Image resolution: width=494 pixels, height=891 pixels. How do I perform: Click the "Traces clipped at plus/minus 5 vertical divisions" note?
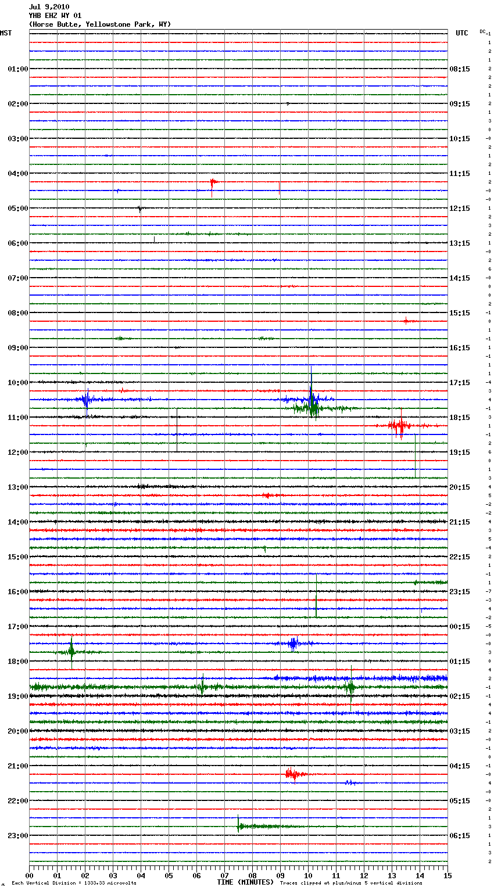[x=351, y=883]
